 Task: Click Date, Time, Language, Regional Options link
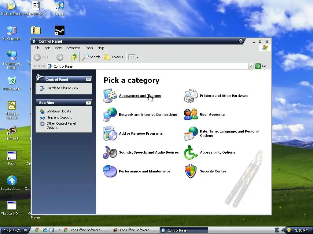230,133
